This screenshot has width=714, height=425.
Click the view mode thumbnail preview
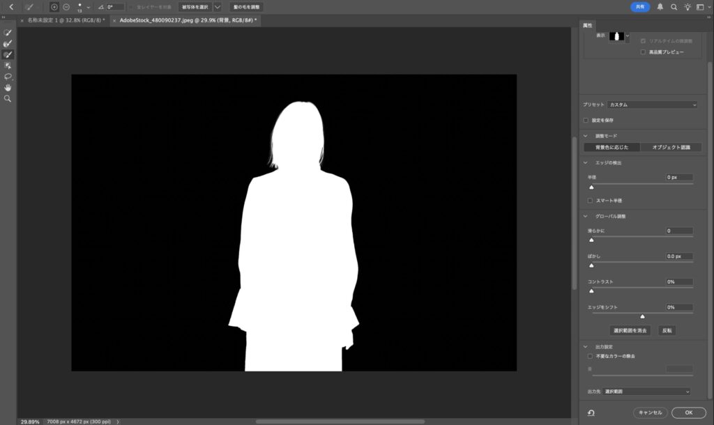[x=616, y=36]
